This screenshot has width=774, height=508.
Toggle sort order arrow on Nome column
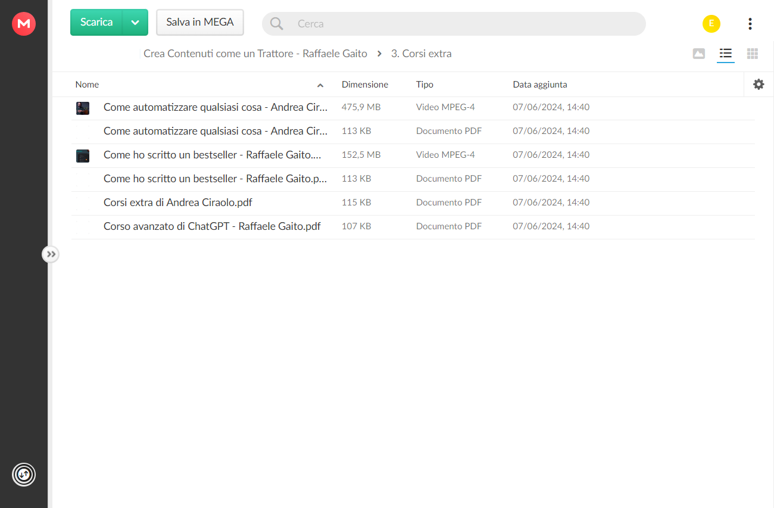tap(320, 85)
